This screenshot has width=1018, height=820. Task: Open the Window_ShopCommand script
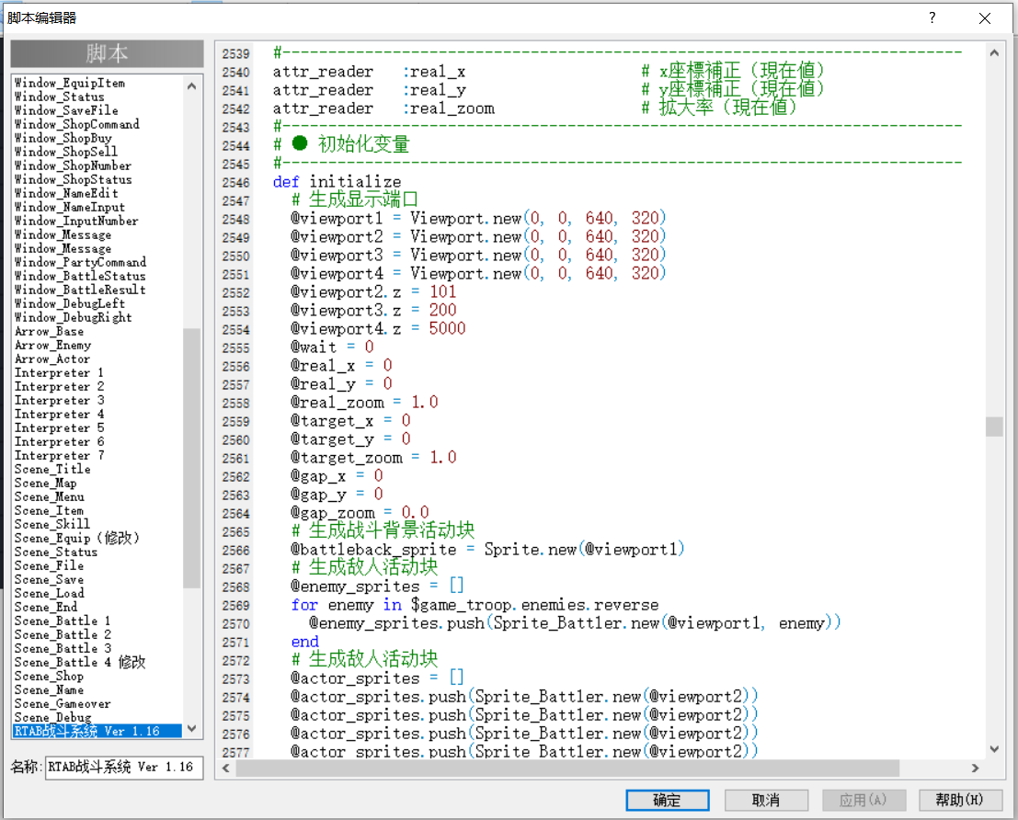76,124
